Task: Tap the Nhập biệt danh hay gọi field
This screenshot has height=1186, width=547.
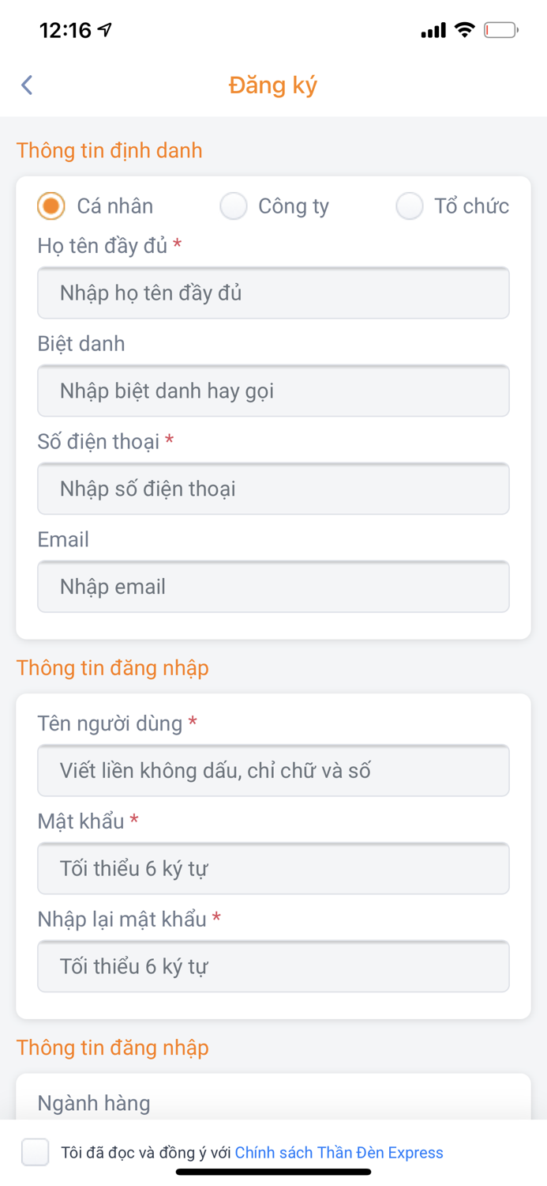Action: (273, 391)
